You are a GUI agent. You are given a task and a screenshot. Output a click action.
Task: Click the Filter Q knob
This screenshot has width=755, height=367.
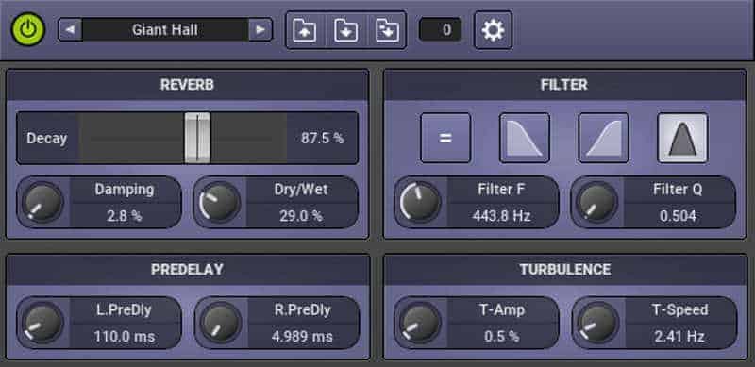596,202
